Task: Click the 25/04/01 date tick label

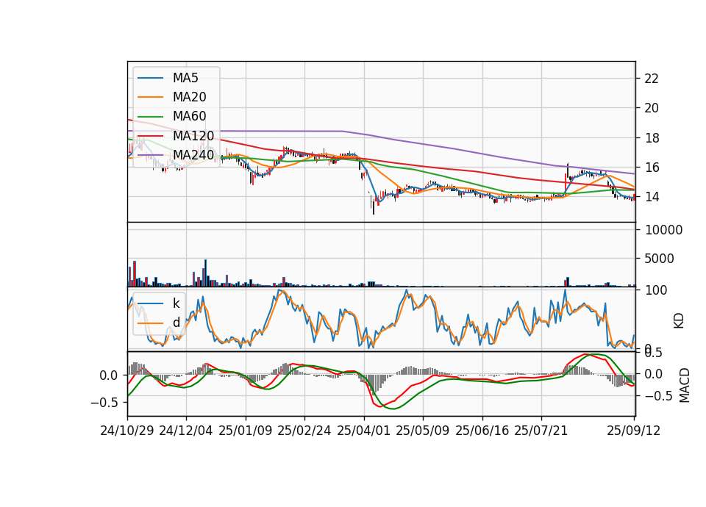Action: (x=363, y=431)
